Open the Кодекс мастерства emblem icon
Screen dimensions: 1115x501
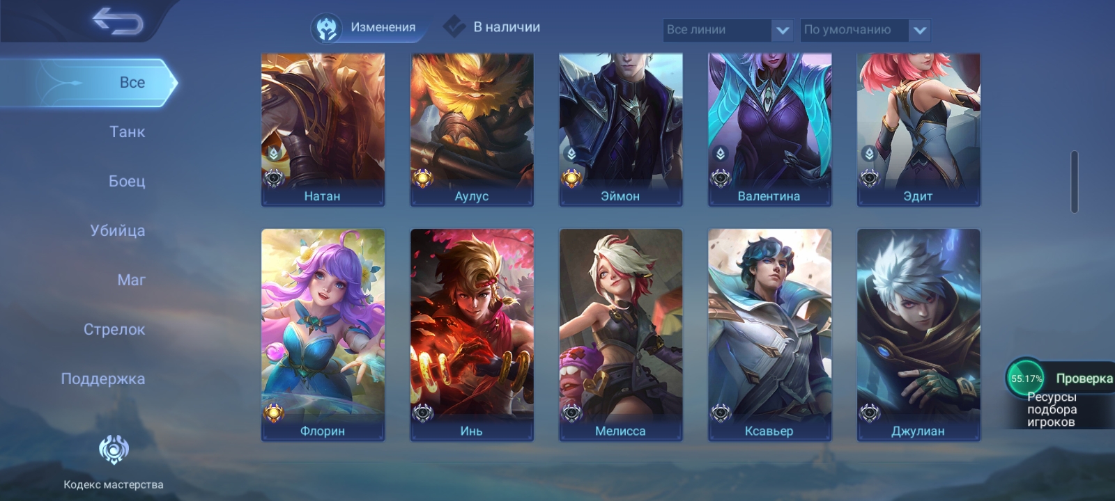(x=114, y=450)
